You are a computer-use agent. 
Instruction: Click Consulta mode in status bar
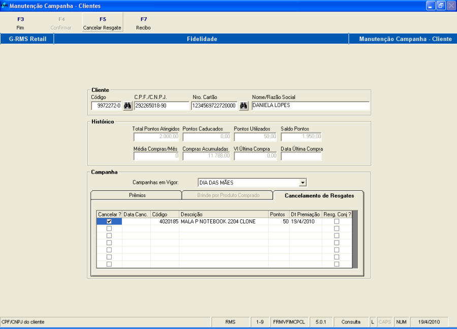pyautogui.click(x=351, y=322)
